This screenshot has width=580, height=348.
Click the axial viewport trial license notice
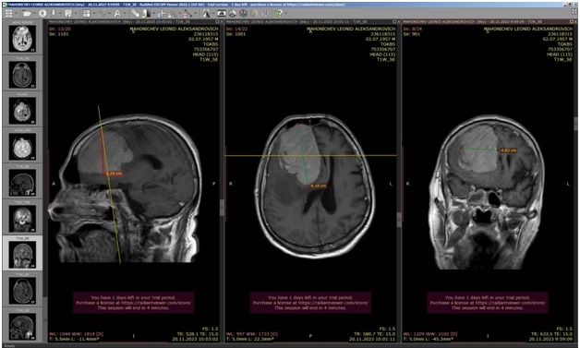[310, 303]
